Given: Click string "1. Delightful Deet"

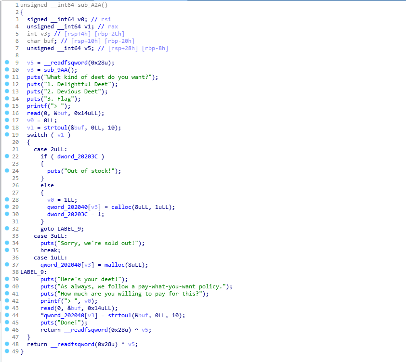Looking at the screenshot, I should tap(78, 84).
